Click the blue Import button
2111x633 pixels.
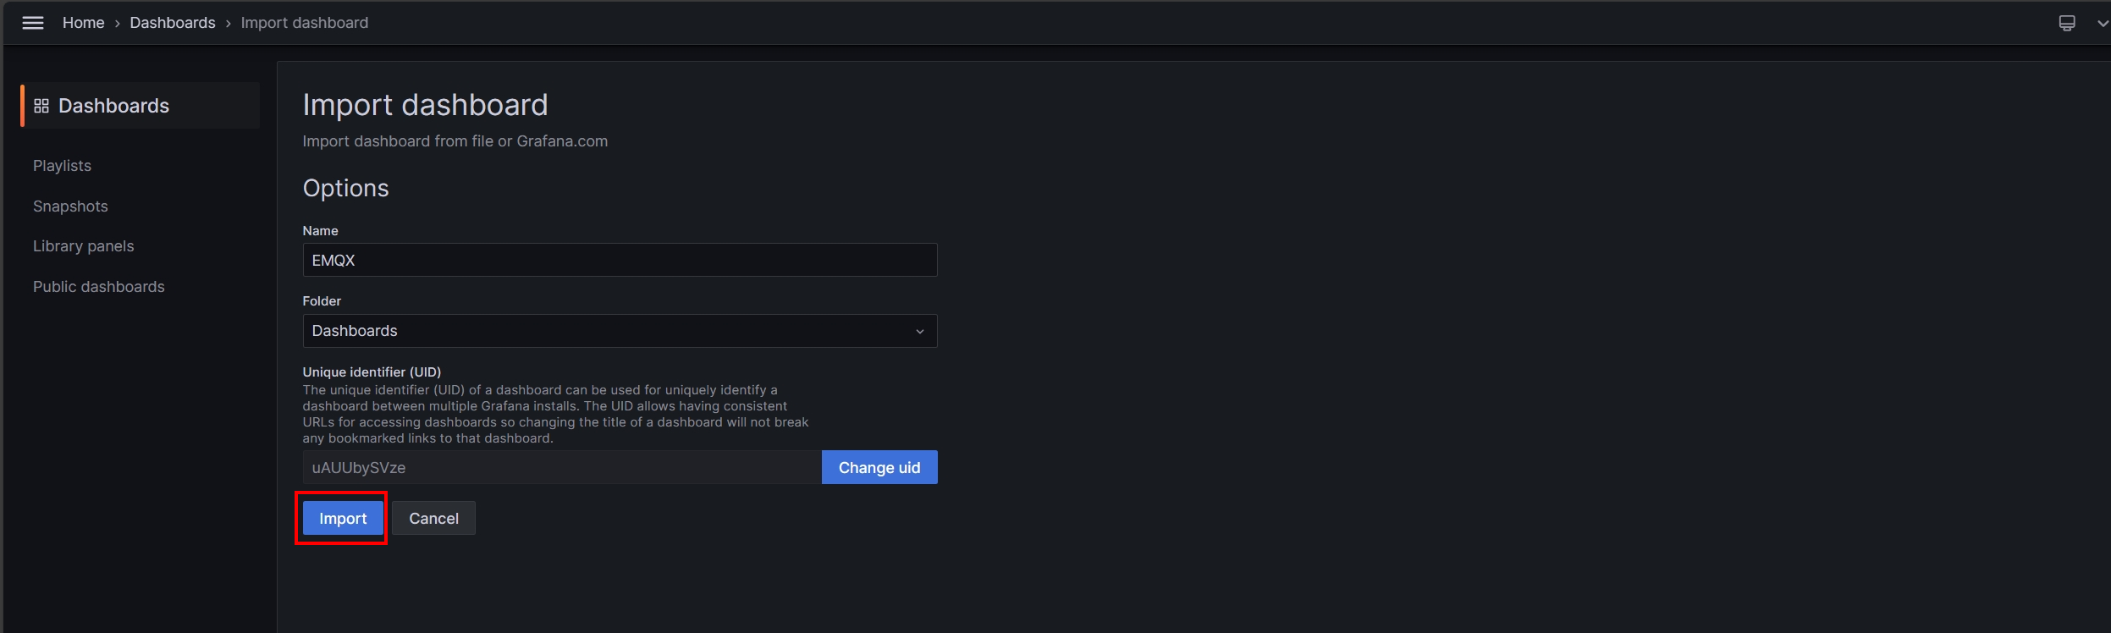click(x=343, y=519)
